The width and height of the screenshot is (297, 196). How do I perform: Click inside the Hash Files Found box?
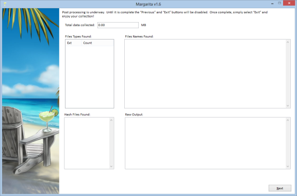pos(87,143)
